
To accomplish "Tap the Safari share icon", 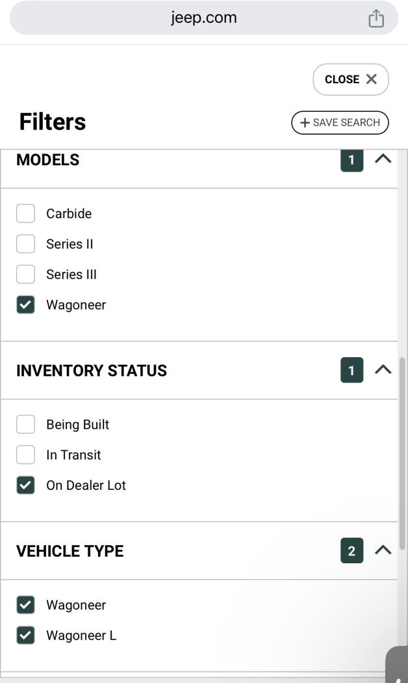I will 376,18.
